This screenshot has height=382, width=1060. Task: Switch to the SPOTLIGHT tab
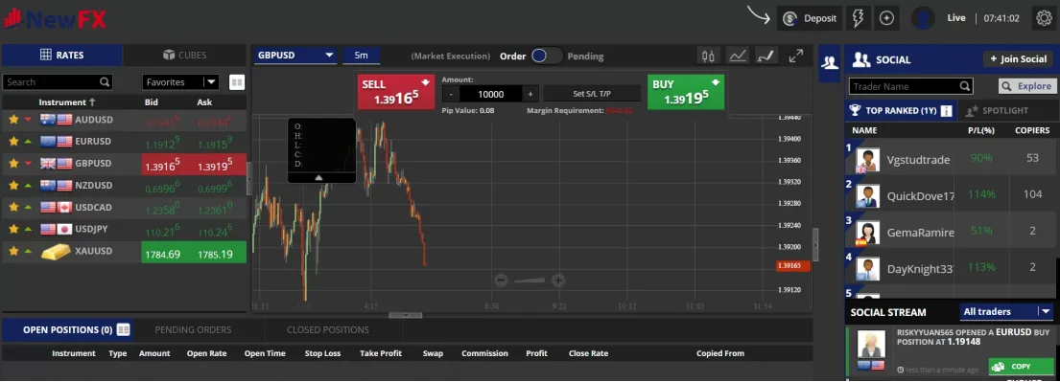pyautogui.click(x=998, y=111)
